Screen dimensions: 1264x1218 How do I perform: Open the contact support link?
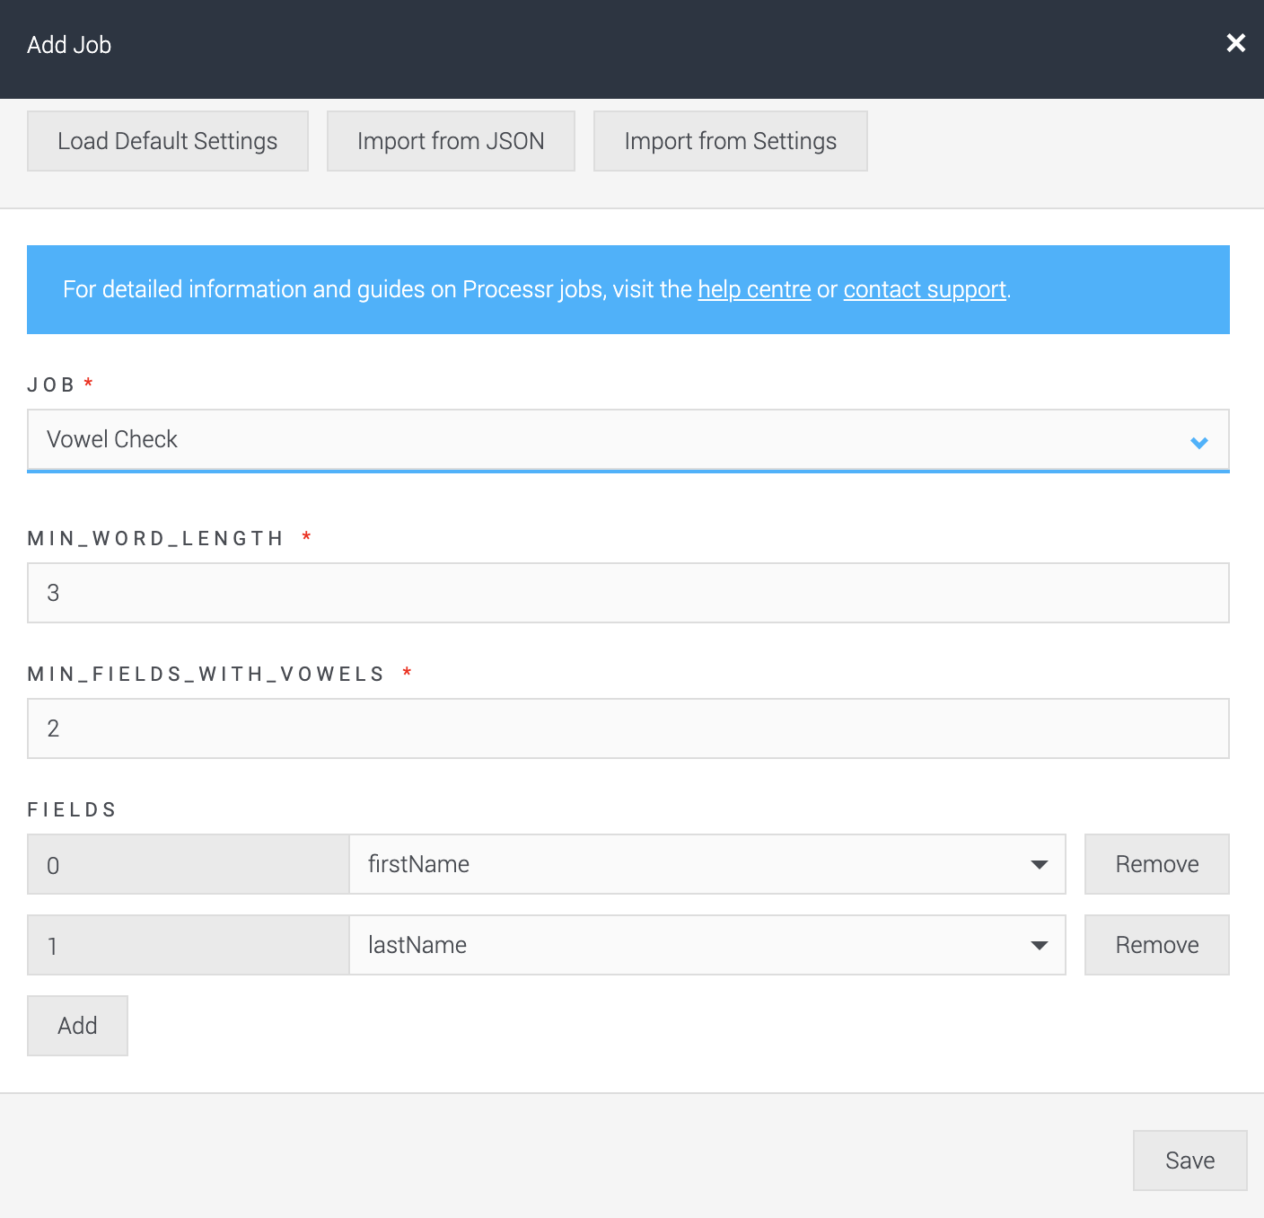coord(924,289)
